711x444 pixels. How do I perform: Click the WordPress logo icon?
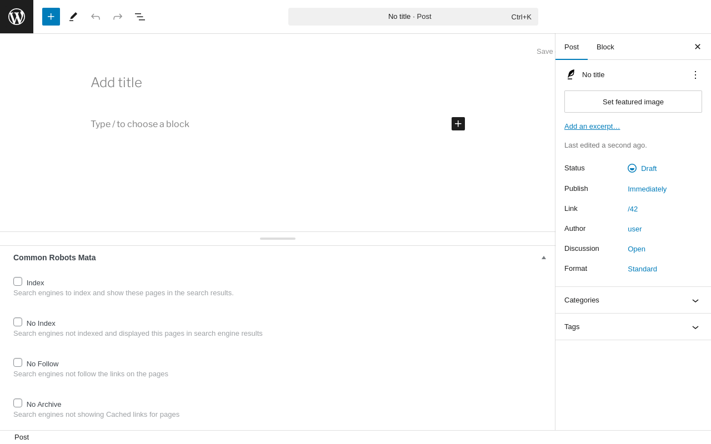17,17
